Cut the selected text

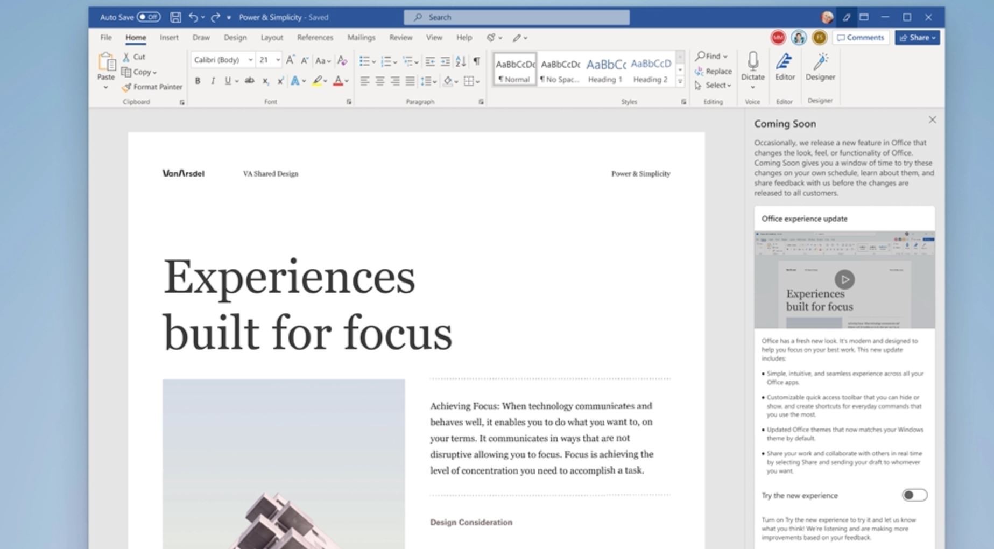134,57
